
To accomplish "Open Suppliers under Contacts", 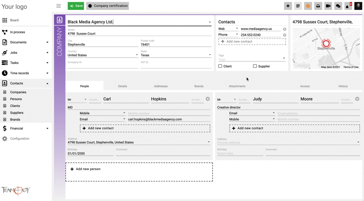I will 16,113.
